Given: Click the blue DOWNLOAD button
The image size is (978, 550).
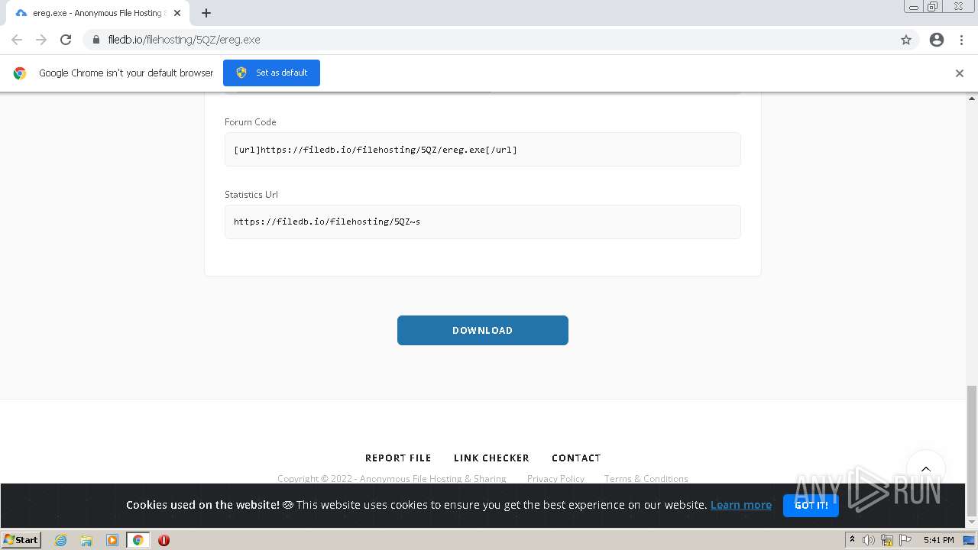Looking at the screenshot, I should (483, 330).
